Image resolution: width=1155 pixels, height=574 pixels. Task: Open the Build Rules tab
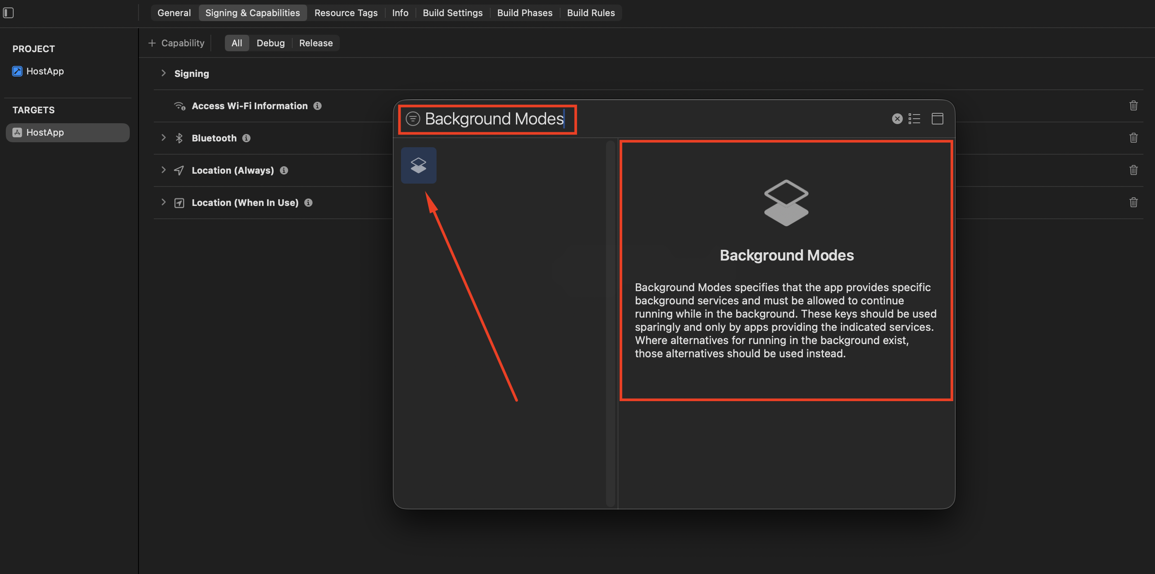tap(591, 12)
